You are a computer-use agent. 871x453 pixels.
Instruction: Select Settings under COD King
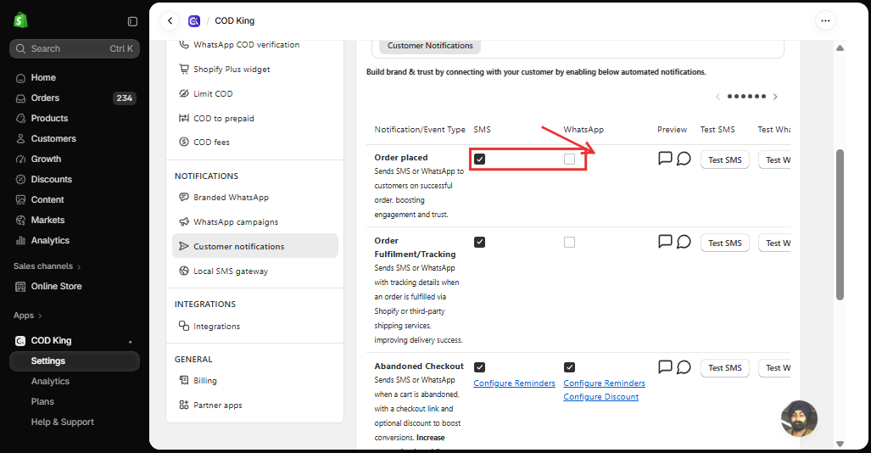[x=75, y=361]
